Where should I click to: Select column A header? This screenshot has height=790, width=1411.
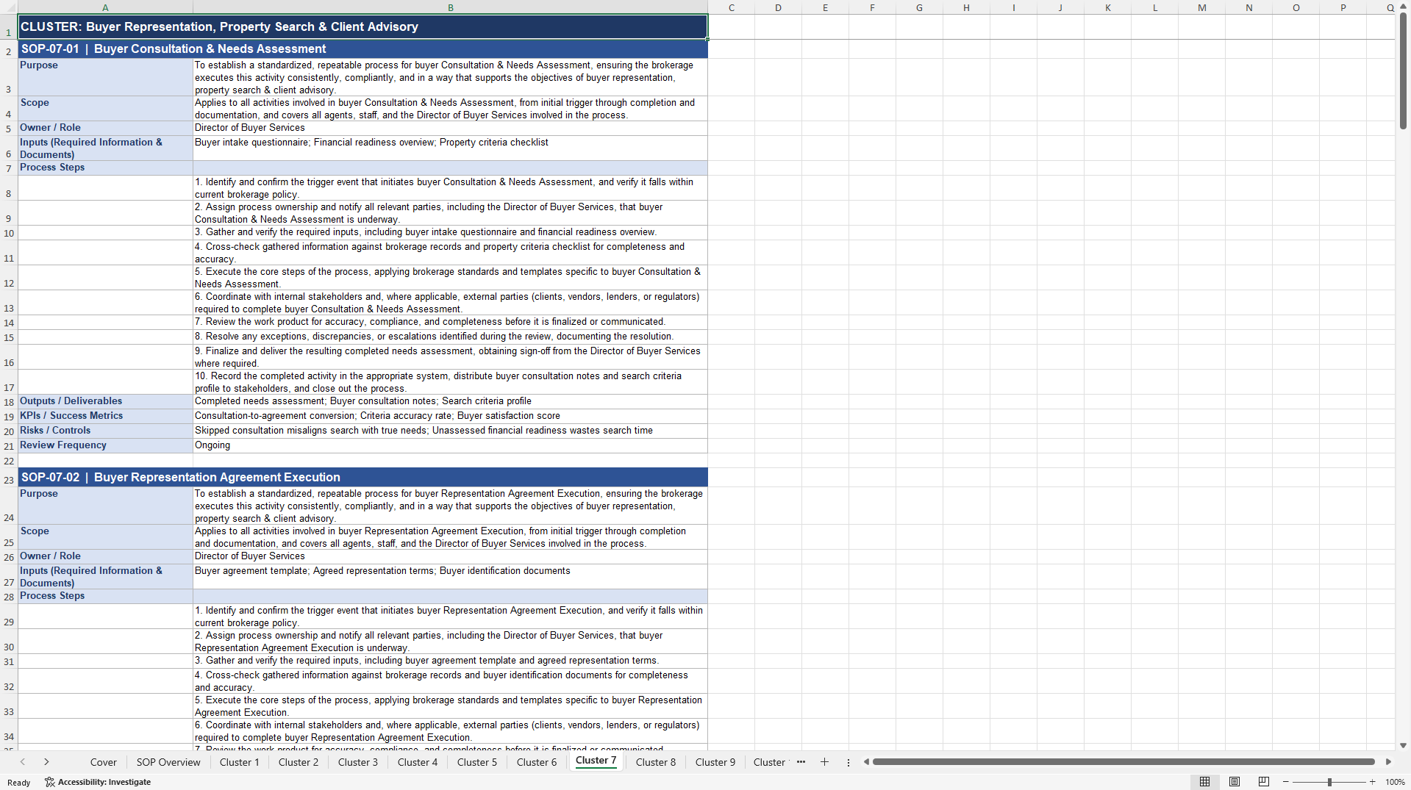[105, 7]
